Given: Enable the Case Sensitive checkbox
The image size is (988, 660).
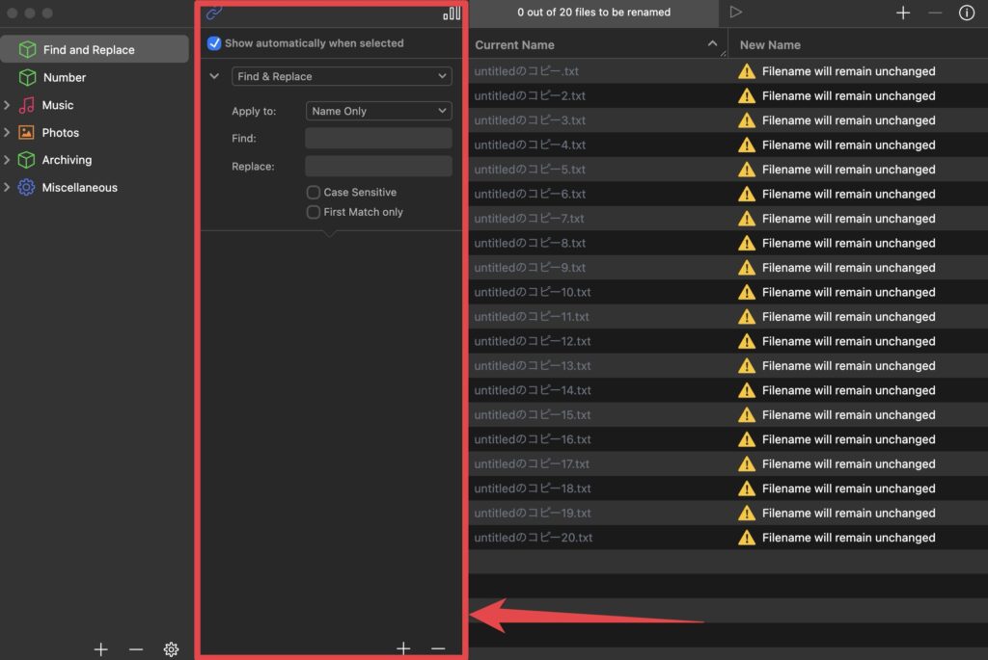Looking at the screenshot, I should [x=314, y=193].
